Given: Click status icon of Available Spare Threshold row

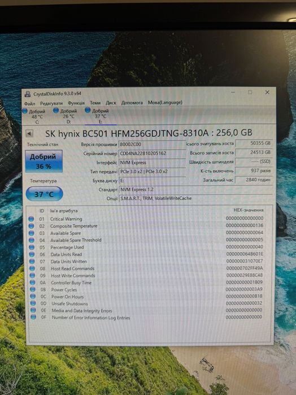Looking at the screenshot, I should (x=32, y=240).
